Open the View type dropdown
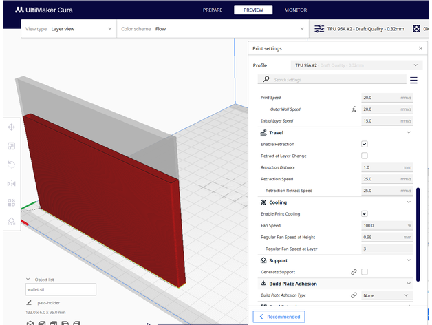This screenshot has height=325, width=432. tap(68, 29)
